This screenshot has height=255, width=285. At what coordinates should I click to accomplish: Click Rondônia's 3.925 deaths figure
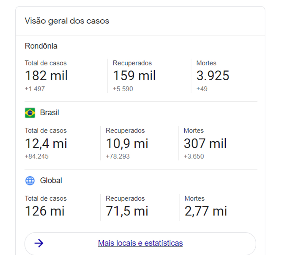pyautogui.click(x=213, y=75)
